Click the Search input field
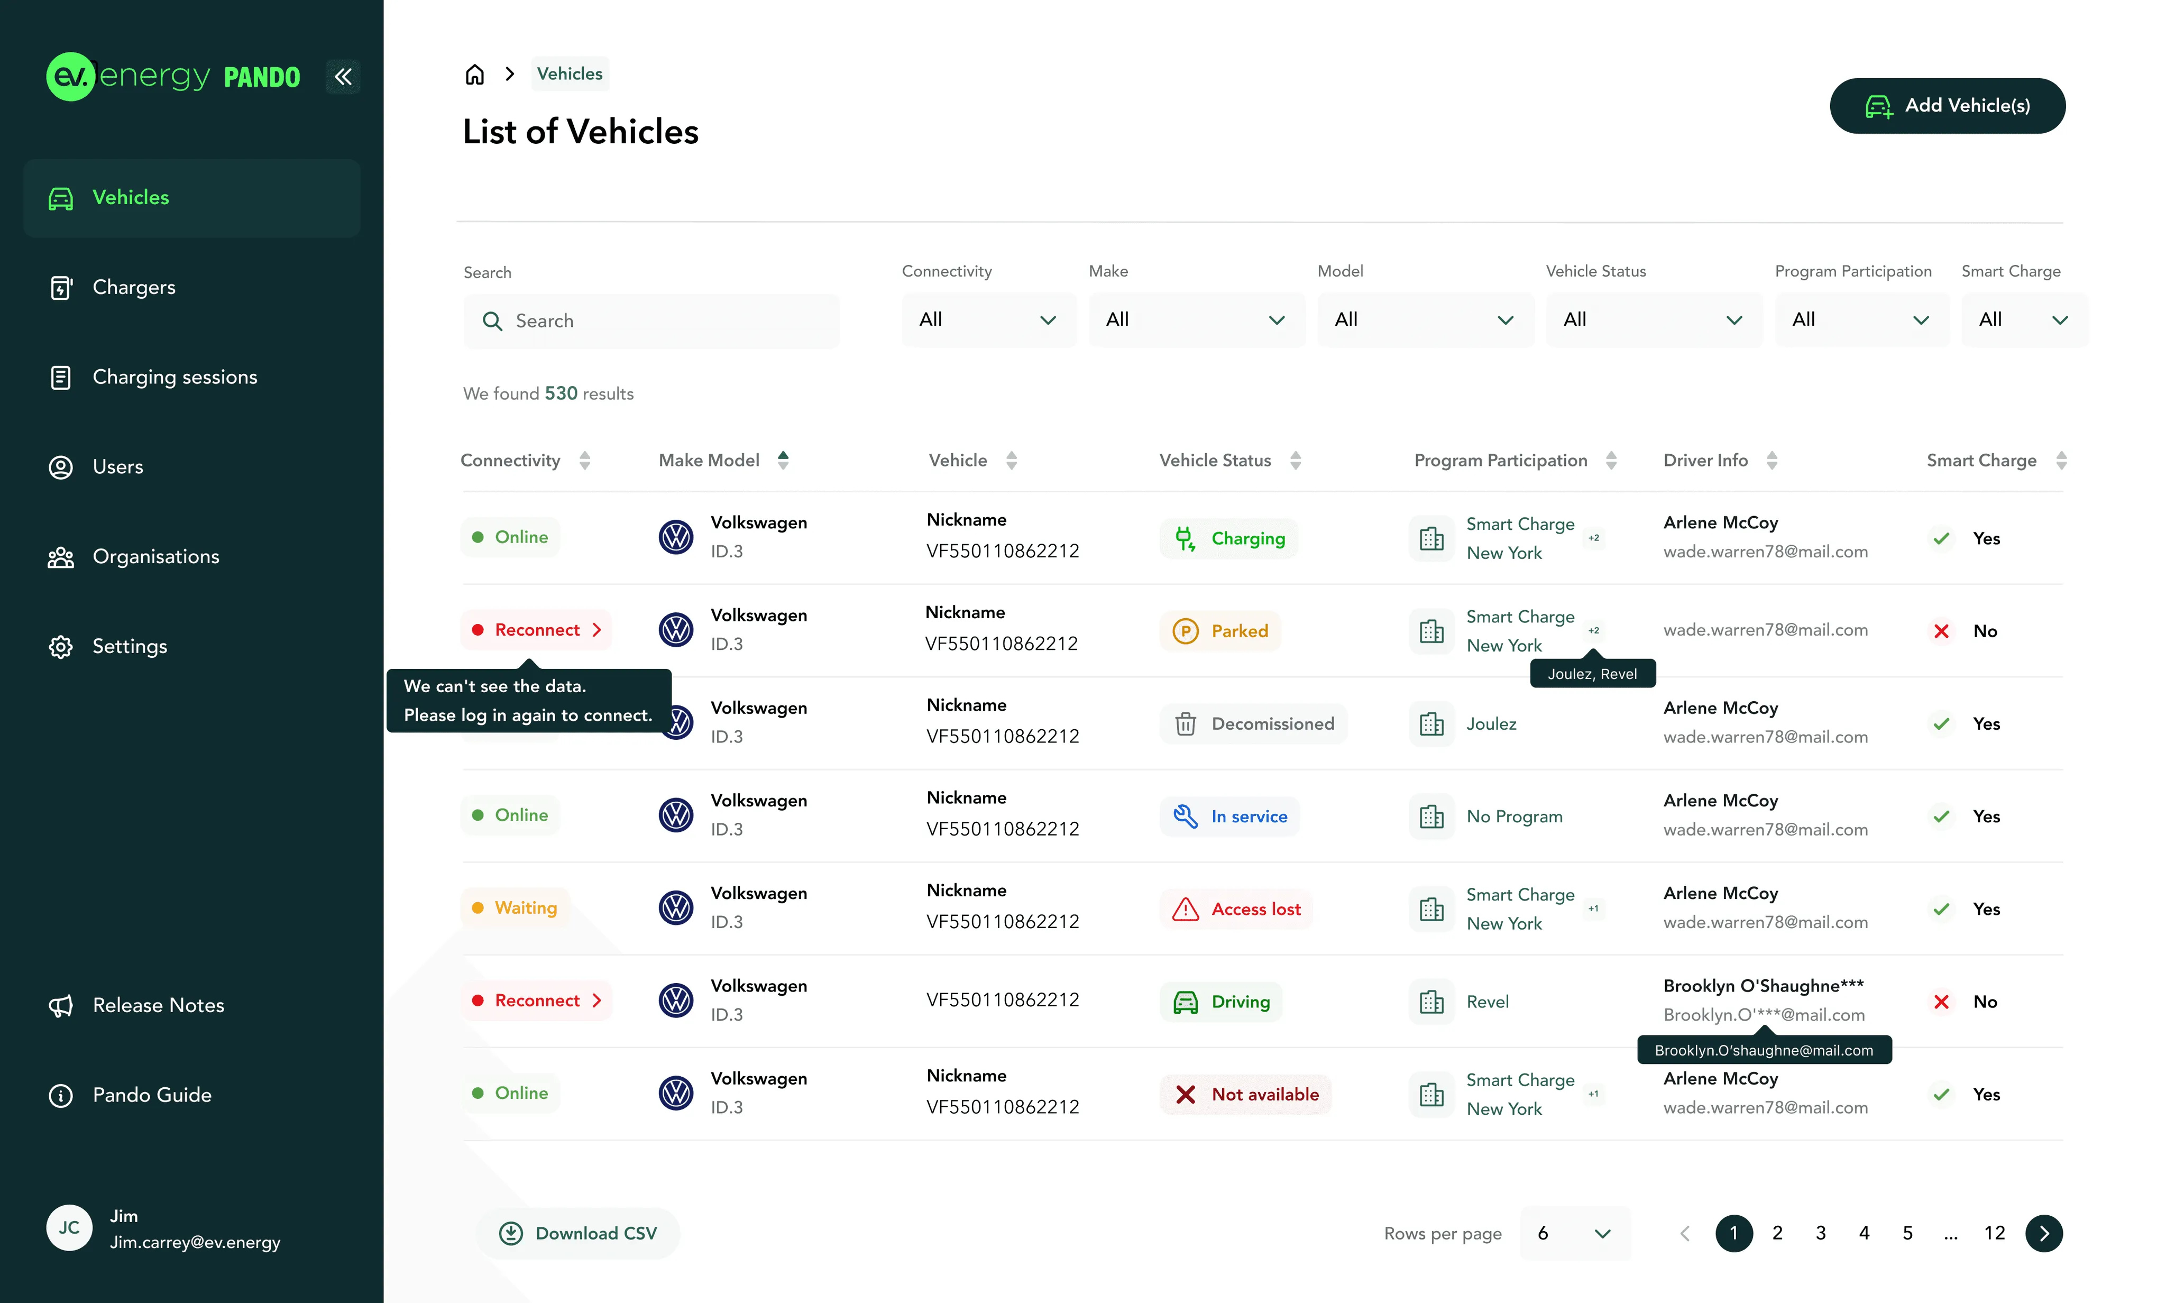 coord(650,322)
